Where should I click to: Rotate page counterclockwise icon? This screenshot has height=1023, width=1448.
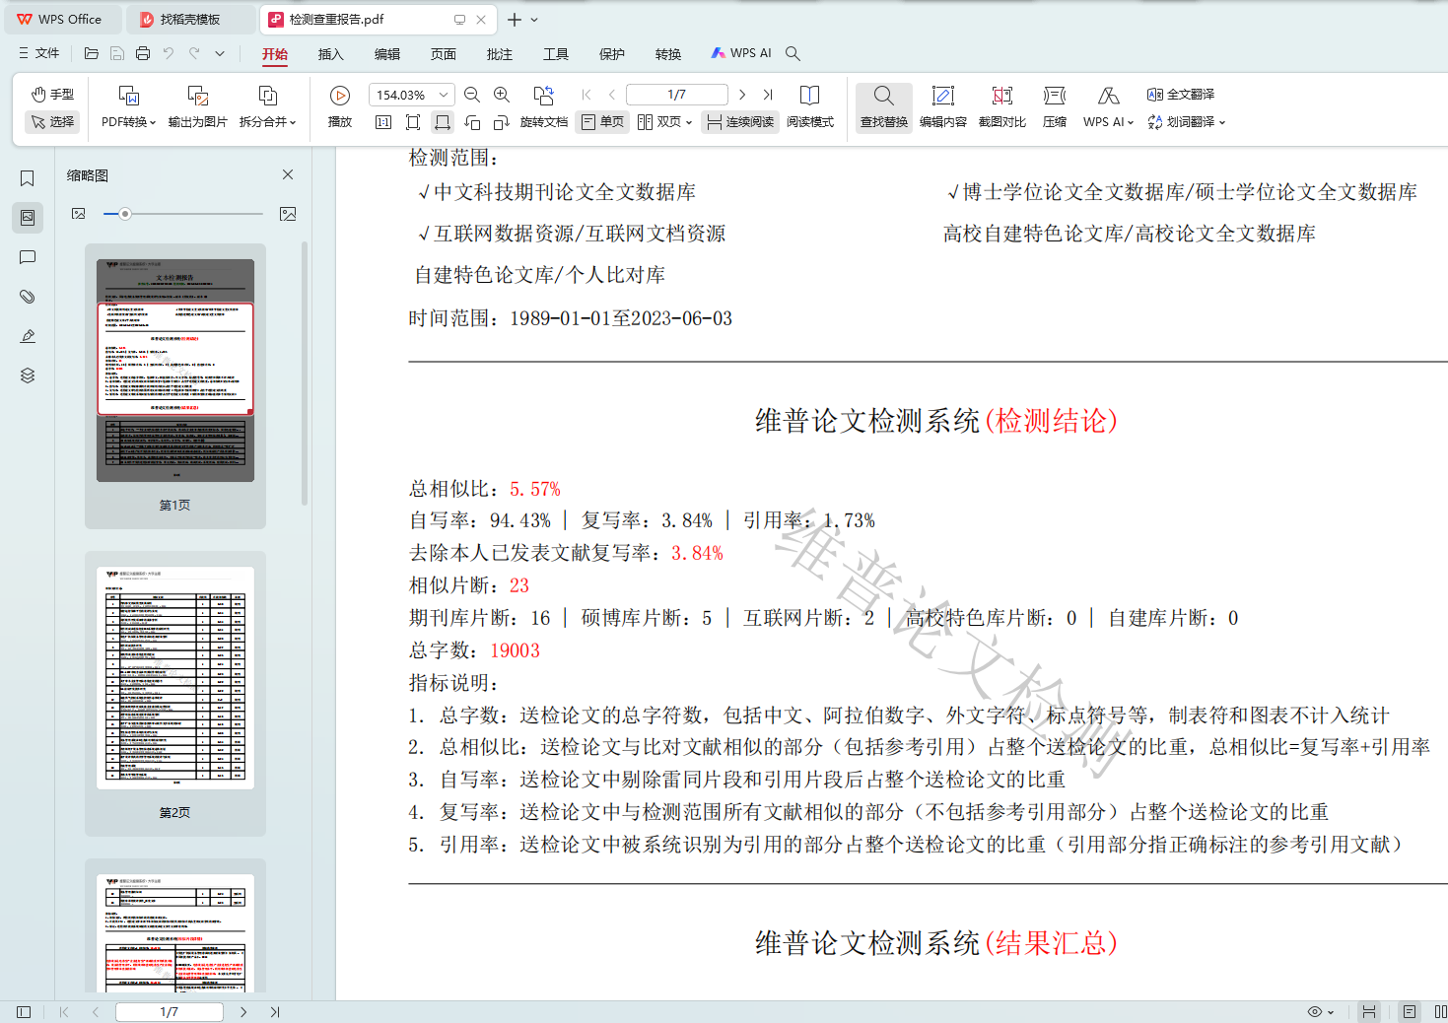pos(472,122)
